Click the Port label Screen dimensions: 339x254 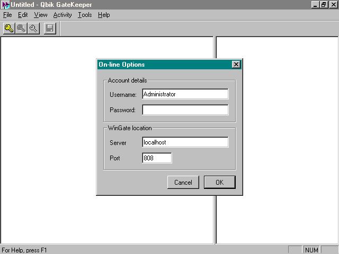pyautogui.click(x=115, y=158)
